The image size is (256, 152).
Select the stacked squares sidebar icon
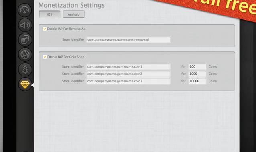click(x=25, y=40)
